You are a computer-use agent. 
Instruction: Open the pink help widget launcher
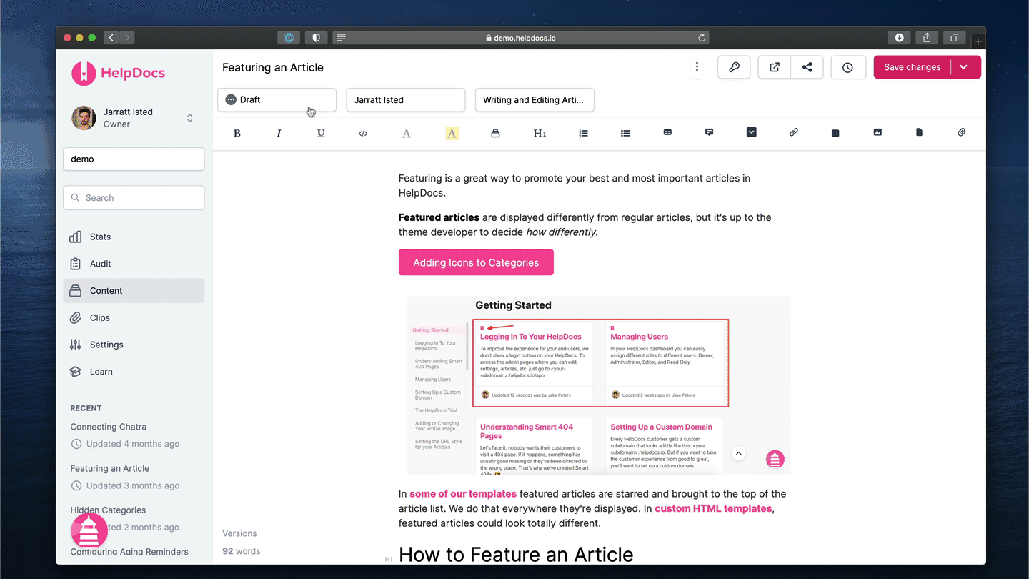pos(89,530)
